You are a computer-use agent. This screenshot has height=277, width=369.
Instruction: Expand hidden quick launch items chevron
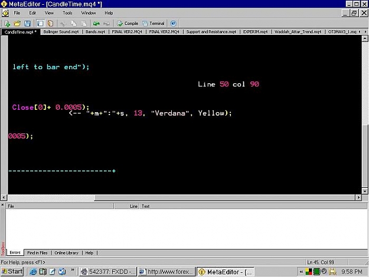click(x=73, y=271)
